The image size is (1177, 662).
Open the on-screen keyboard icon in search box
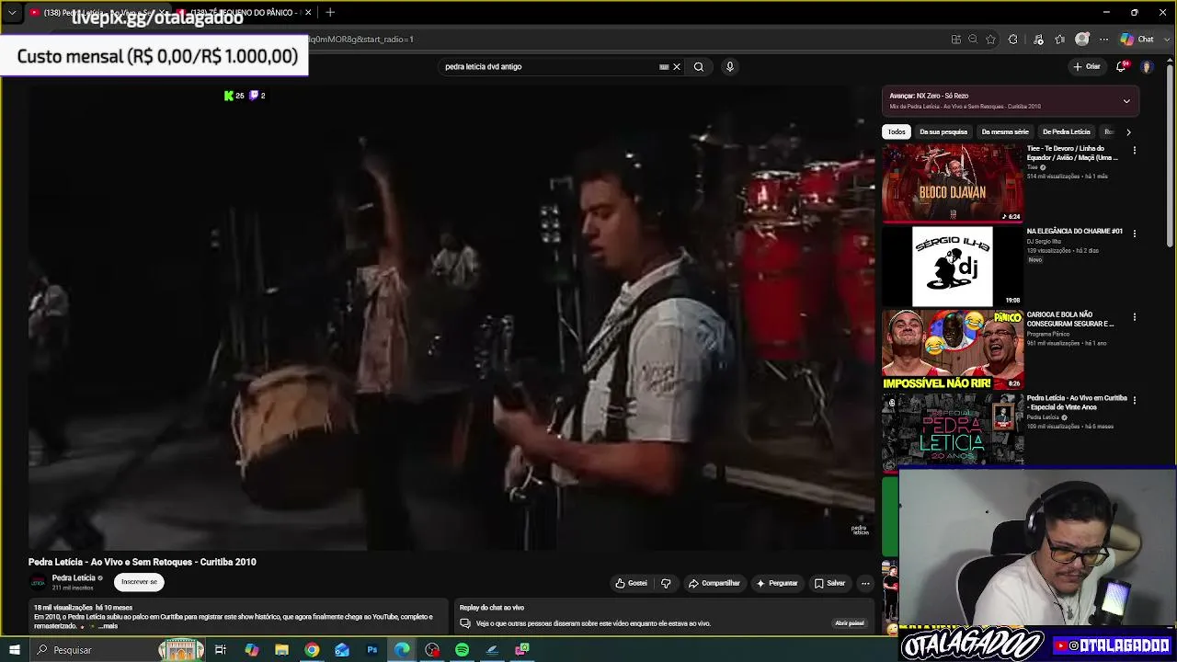664,66
